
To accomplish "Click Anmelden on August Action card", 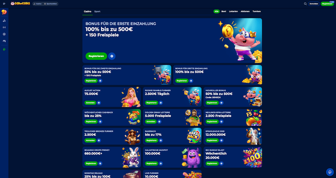I will 90,103.
